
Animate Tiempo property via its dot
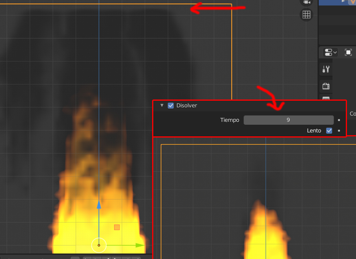coord(339,120)
